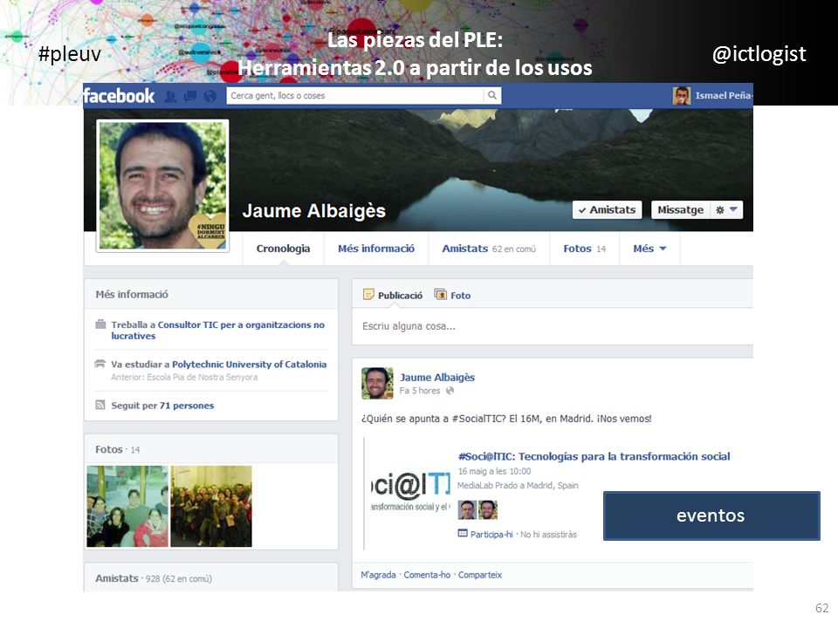The image size is (838, 628).
Task: Click the Amistats friends button
Action: pos(607,210)
